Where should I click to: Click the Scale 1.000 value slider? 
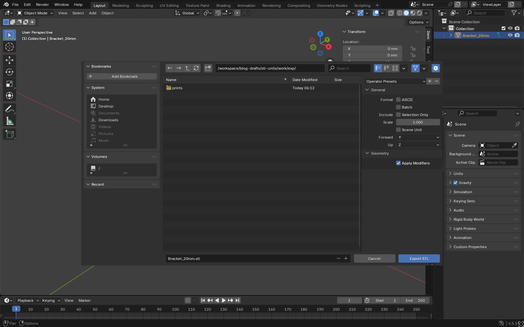418,122
